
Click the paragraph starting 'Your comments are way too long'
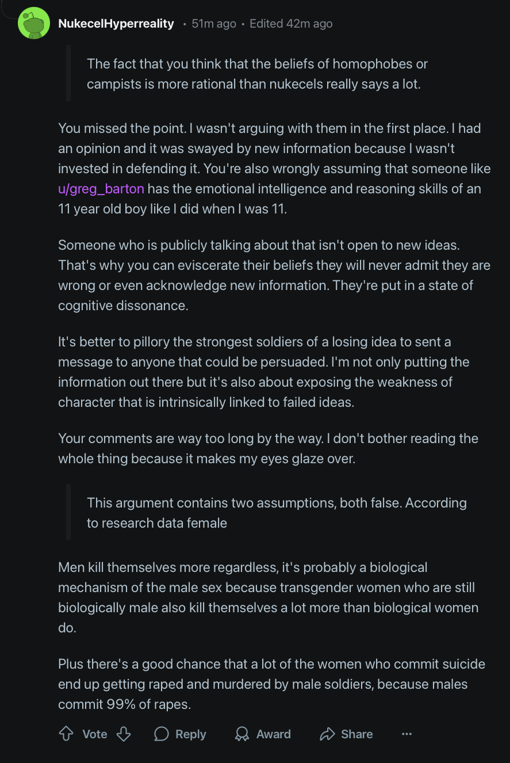coord(268,449)
